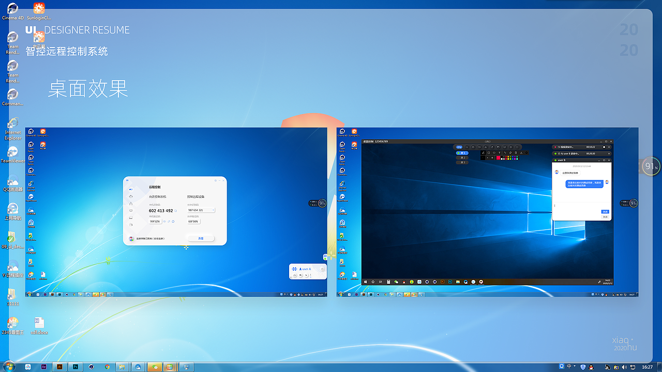The image size is (662, 372).
Task: Open Chrome from the taskbar
Action: (107, 367)
